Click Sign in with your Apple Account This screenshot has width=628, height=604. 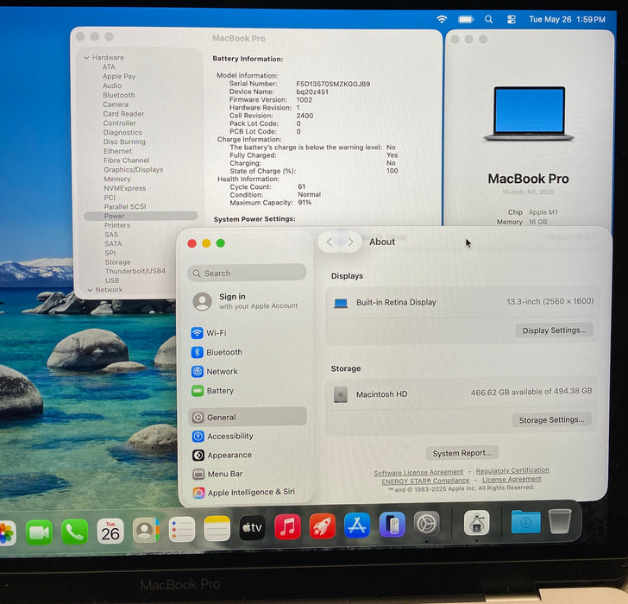(x=248, y=301)
